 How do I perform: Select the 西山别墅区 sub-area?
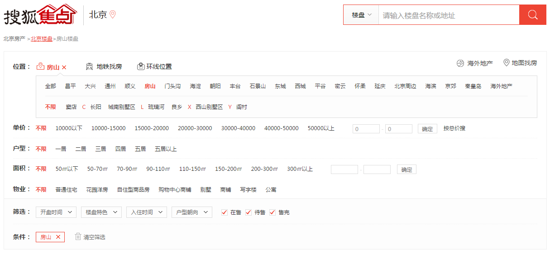210,107
